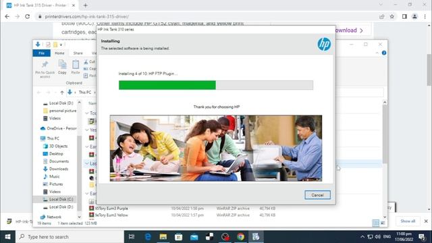This screenshot has height=243, width=432.
Task: Open new tab in Chrome
Action: 86,5
